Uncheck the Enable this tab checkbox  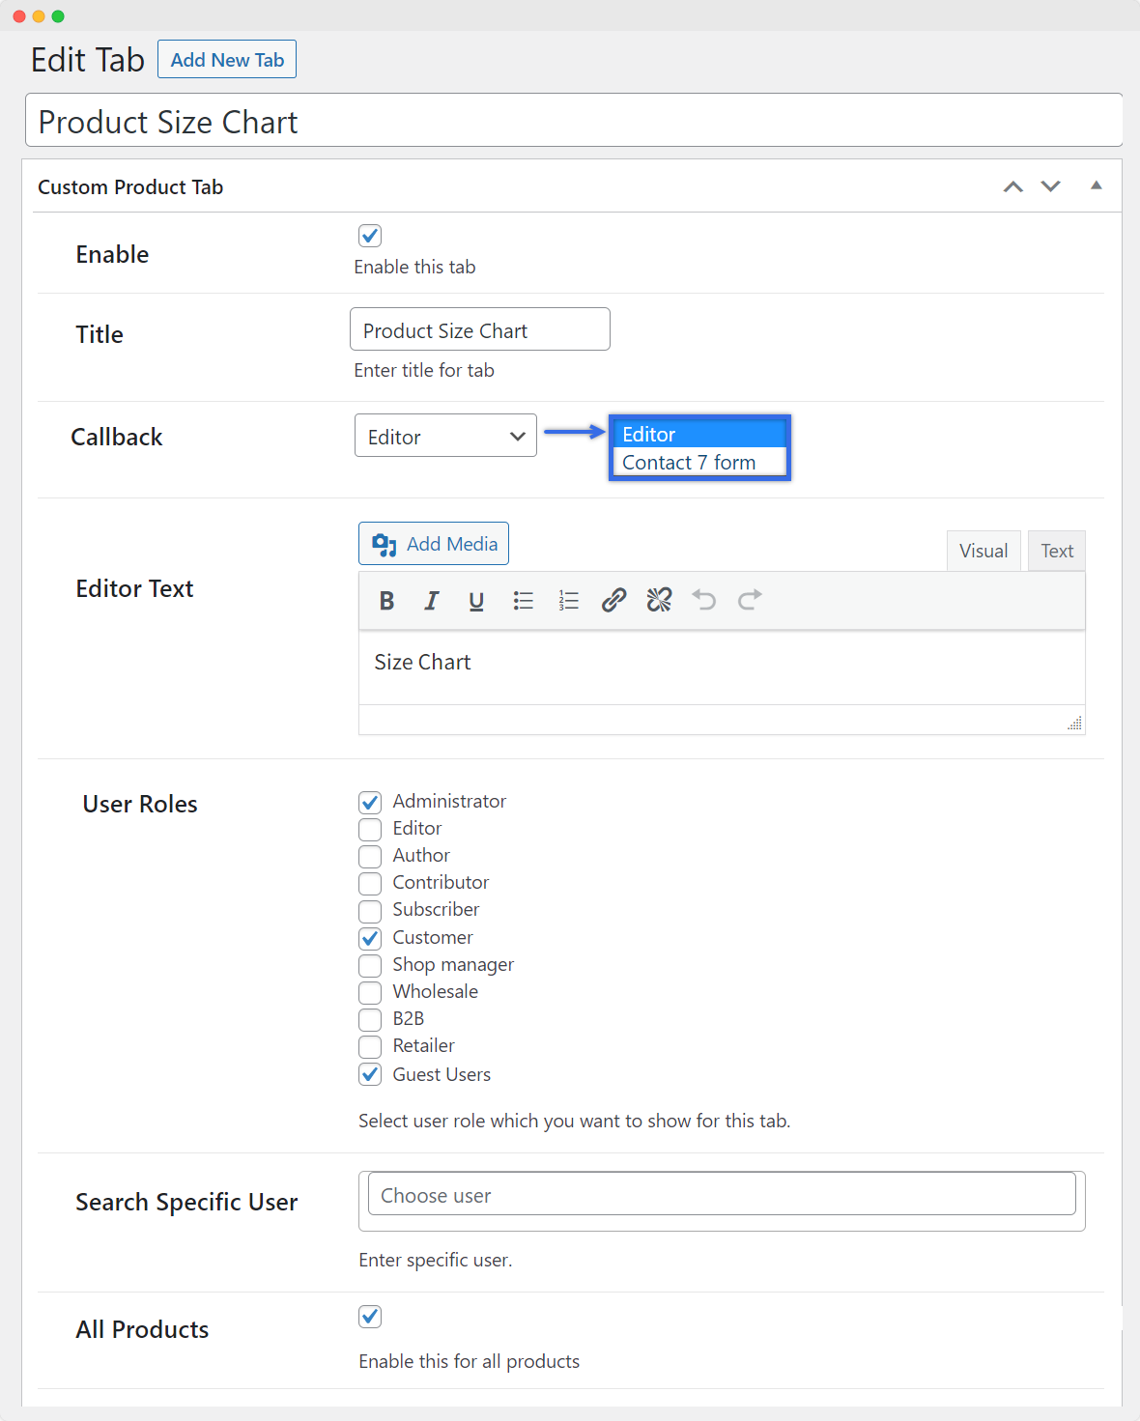point(370,236)
